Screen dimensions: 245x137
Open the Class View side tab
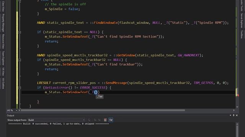(3, 6)
